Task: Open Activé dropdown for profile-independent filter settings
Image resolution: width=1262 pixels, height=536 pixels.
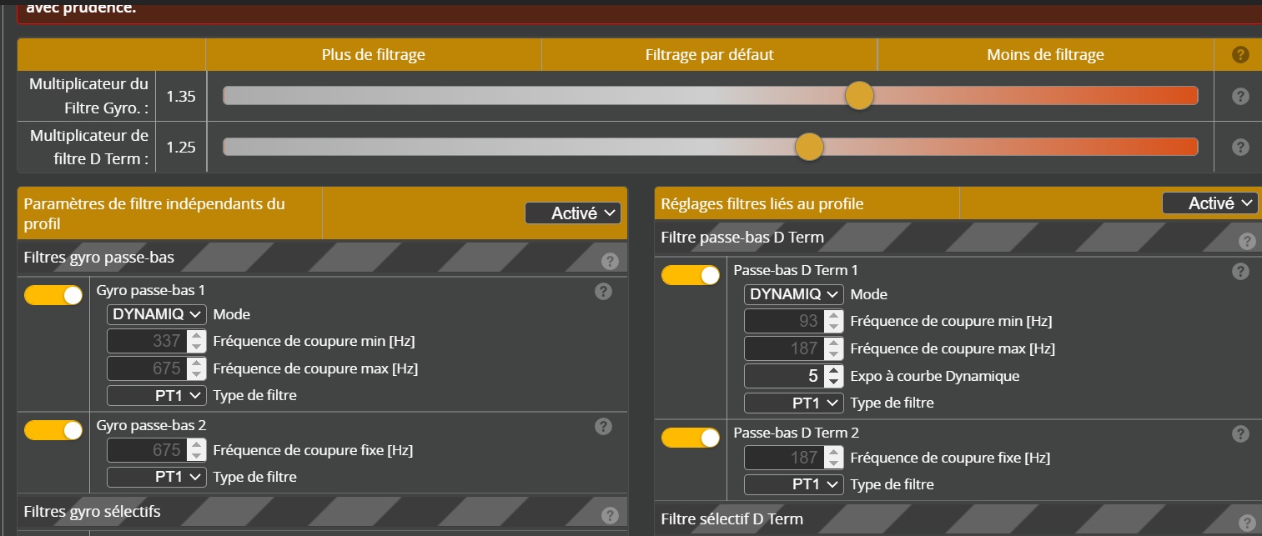Action: [573, 213]
